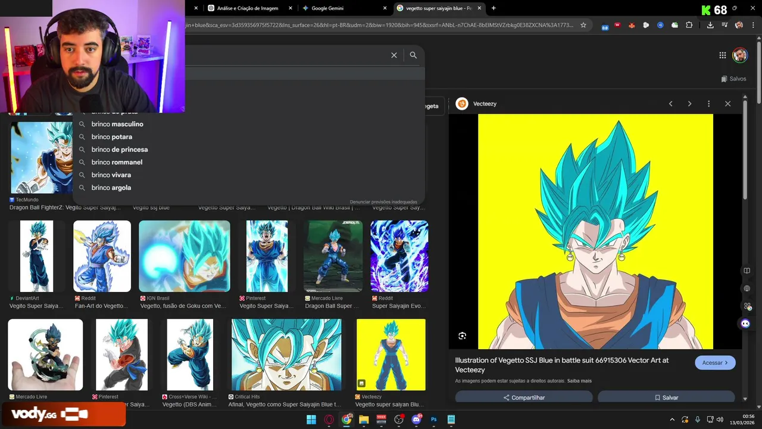Click the Discord-style side panel icon

pyautogui.click(x=745, y=324)
